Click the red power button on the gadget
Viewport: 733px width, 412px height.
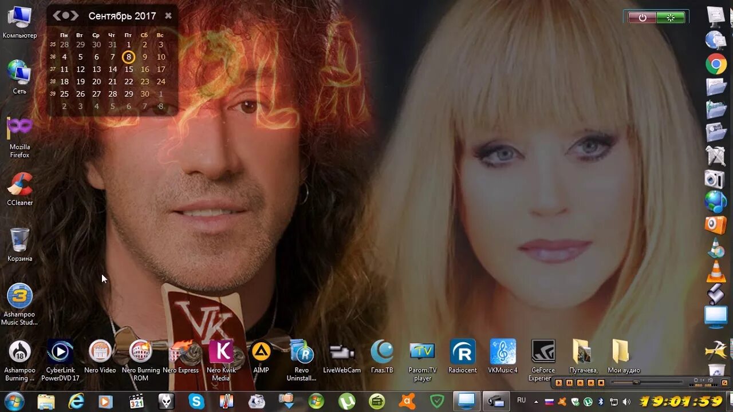[642, 18]
